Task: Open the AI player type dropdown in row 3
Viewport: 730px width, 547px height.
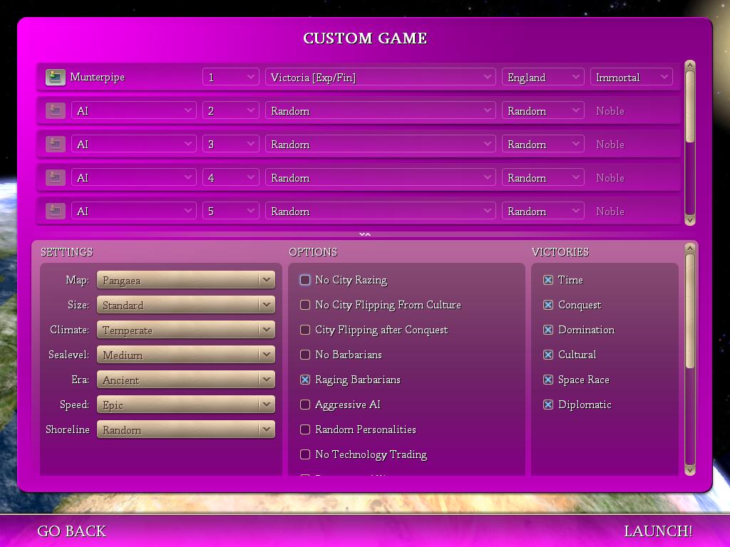Action: [133, 144]
